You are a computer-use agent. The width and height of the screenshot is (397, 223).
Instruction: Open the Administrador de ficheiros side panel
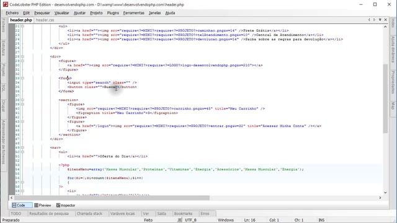click(4, 142)
